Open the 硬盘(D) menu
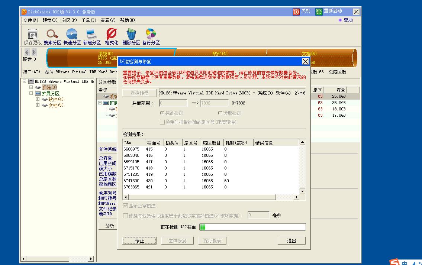 pyautogui.click(x=50, y=20)
